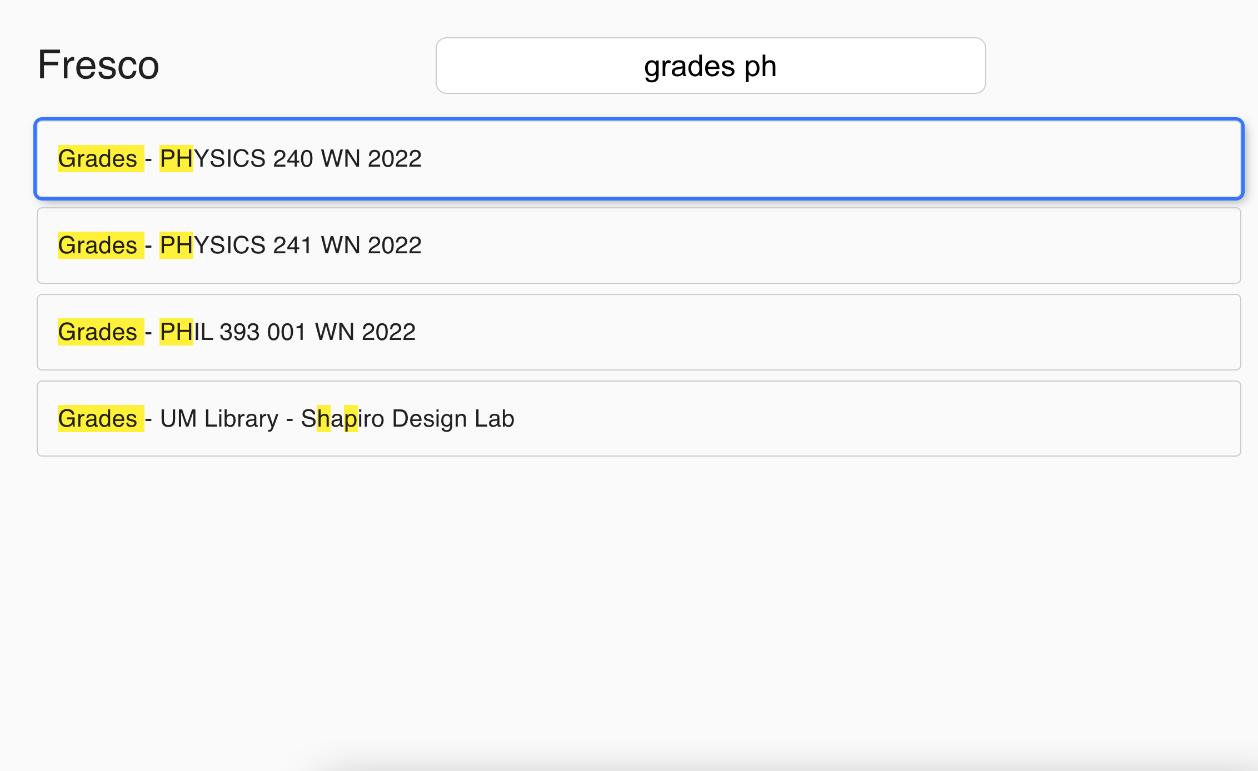
Task: Focus the search field containing "grades ph"
Action: coord(710,66)
